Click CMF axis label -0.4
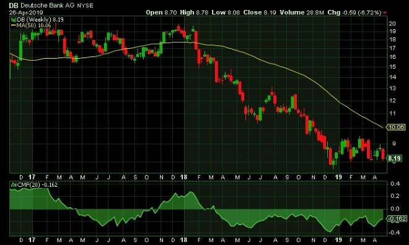 point(394,232)
